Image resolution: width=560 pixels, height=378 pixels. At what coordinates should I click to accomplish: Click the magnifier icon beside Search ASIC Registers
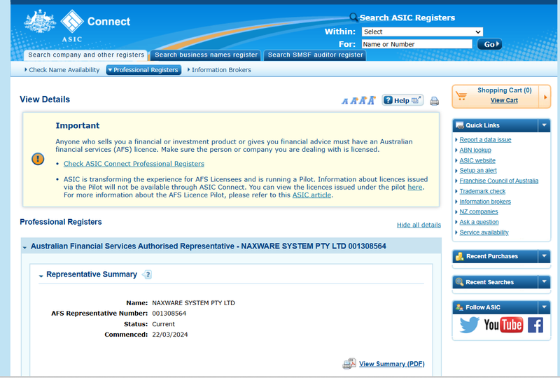tap(353, 17)
